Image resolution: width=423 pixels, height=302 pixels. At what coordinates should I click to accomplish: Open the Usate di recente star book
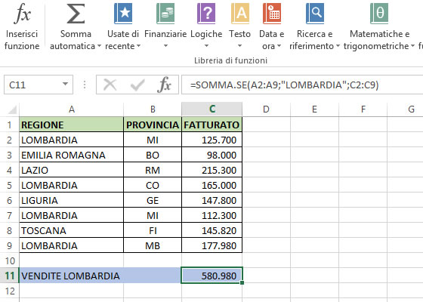[123, 14]
